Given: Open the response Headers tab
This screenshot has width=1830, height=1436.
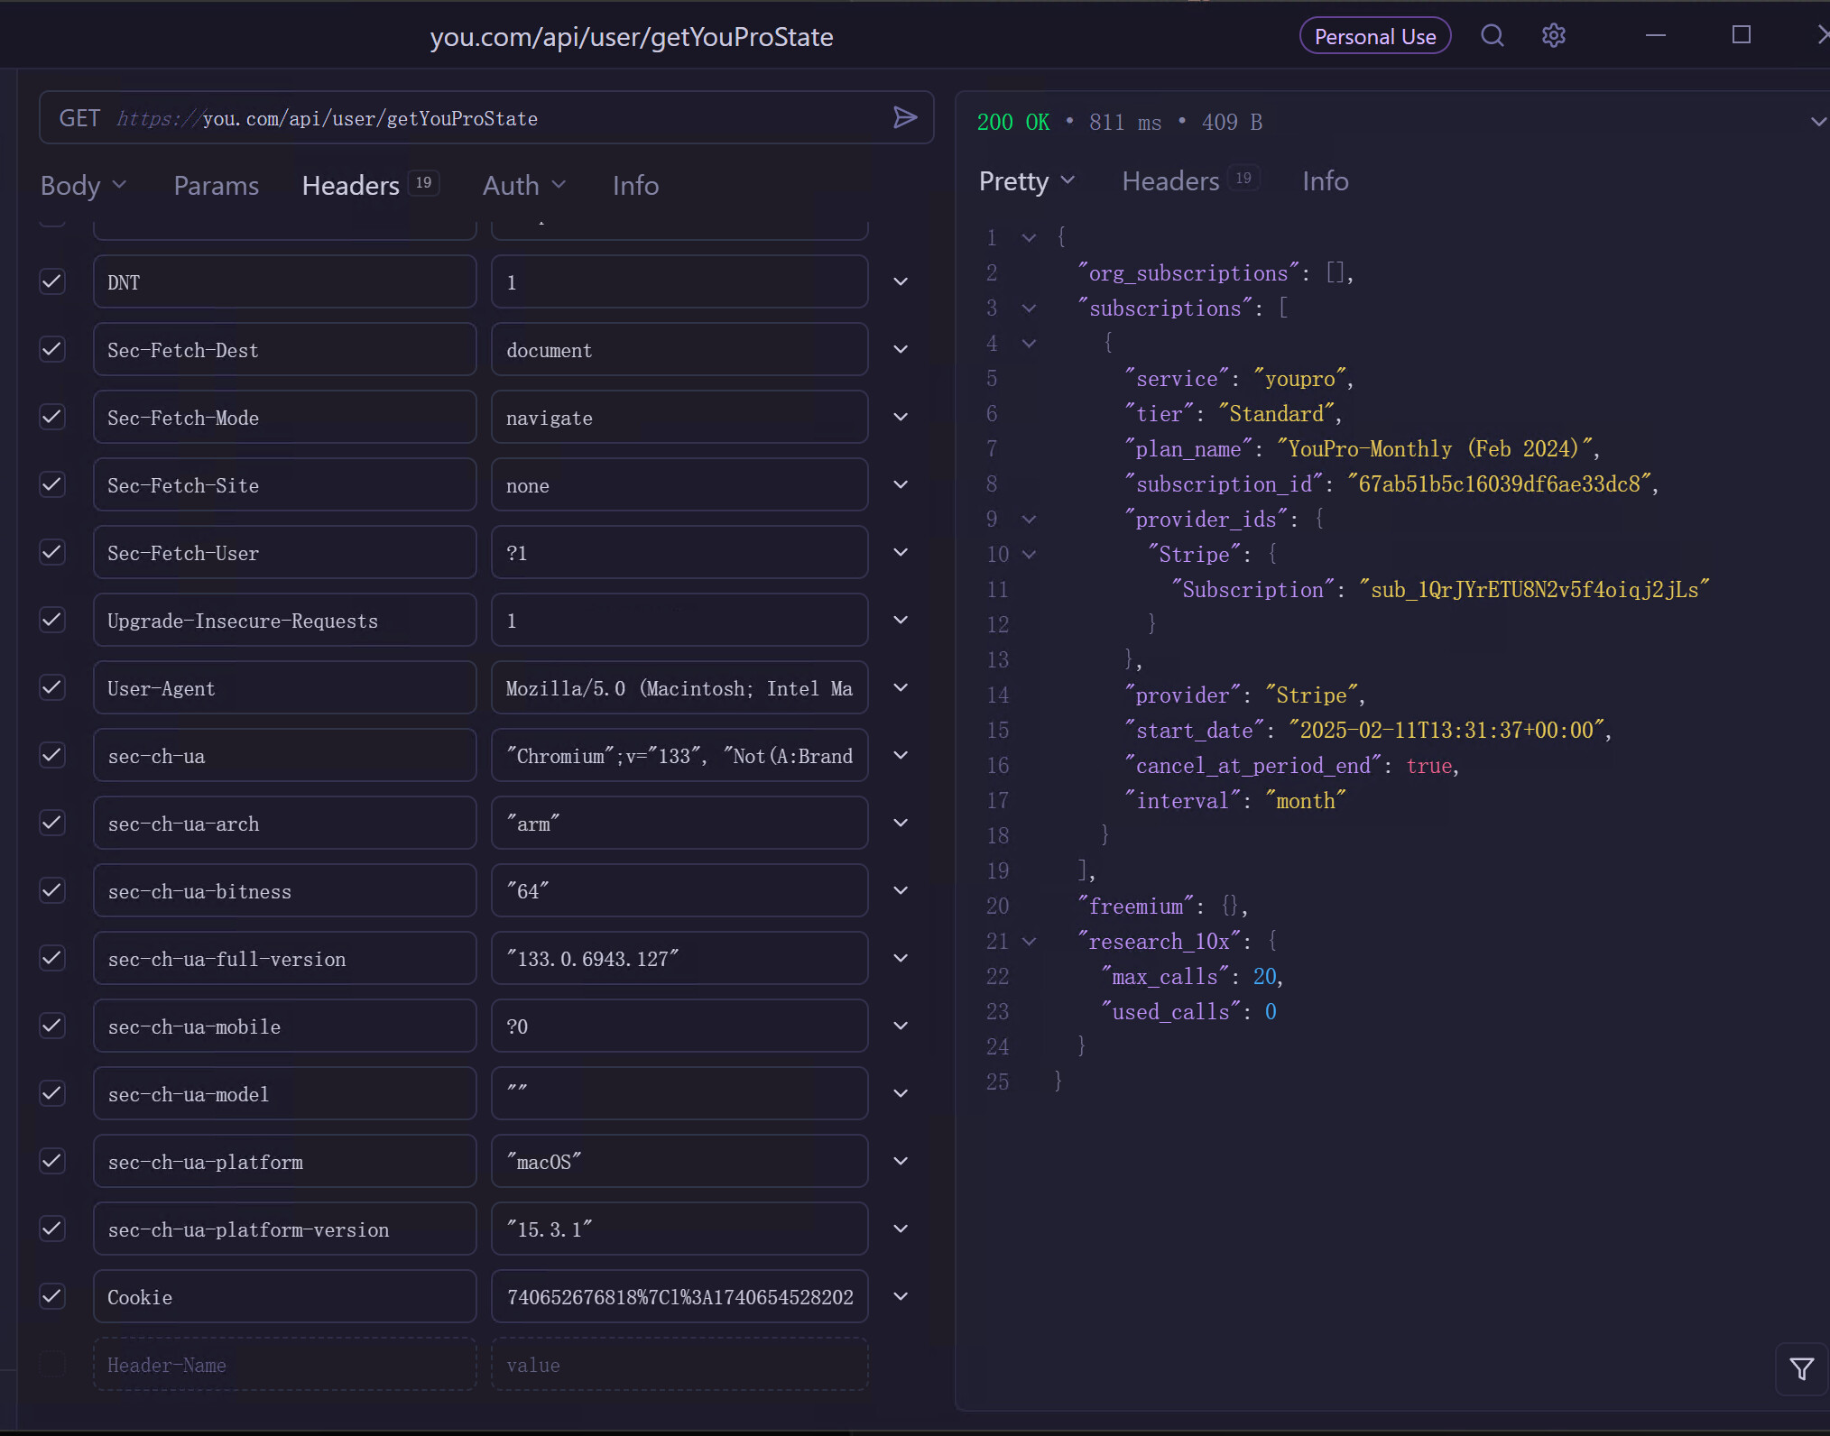Looking at the screenshot, I should click(1170, 181).
